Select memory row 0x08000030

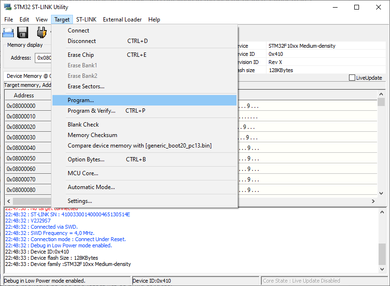[28, 137]
